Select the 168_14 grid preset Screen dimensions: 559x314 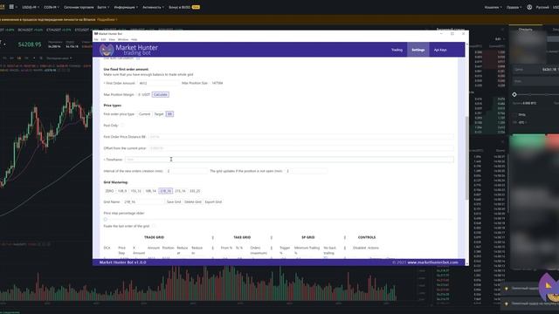(x=150, y=191)
